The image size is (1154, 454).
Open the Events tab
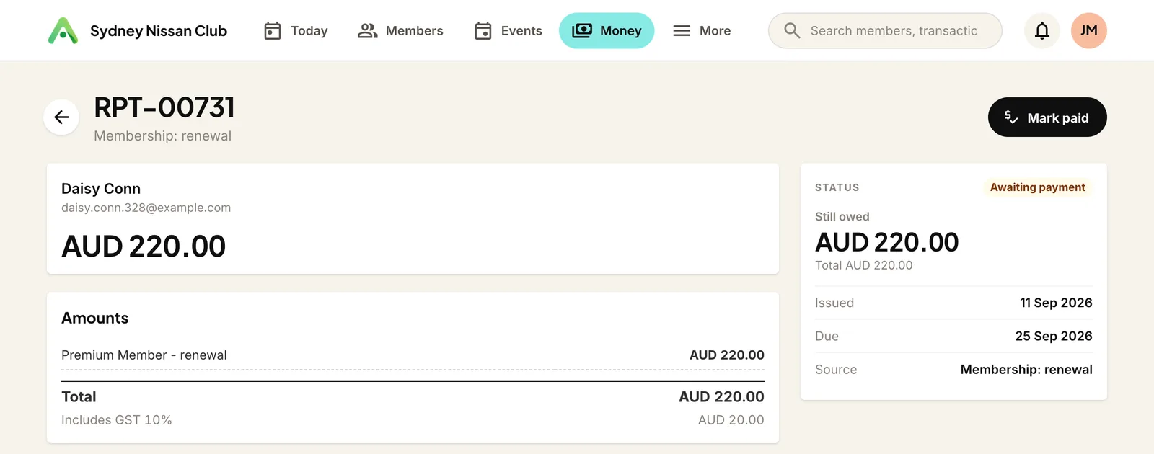pos(508,31)
